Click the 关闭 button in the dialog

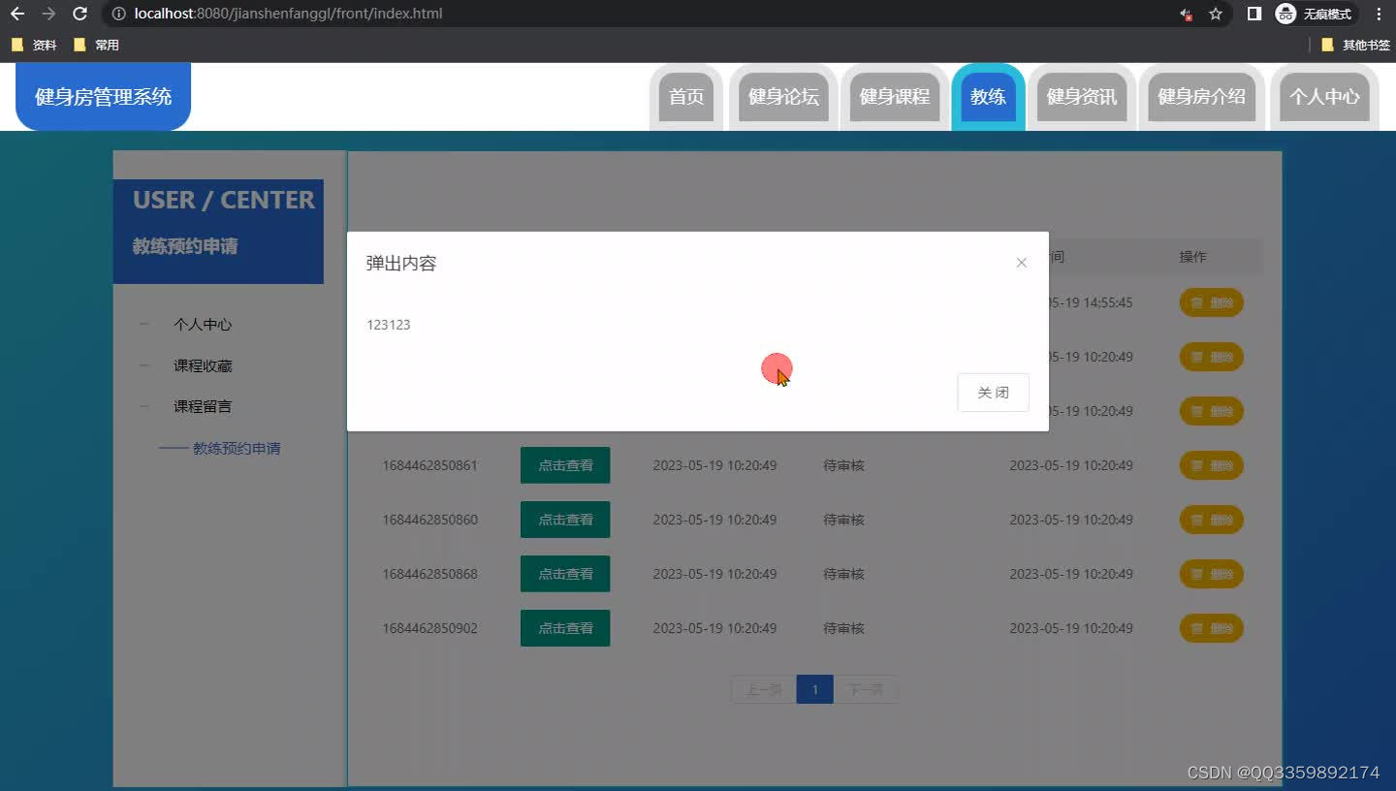tap(993, 393)
